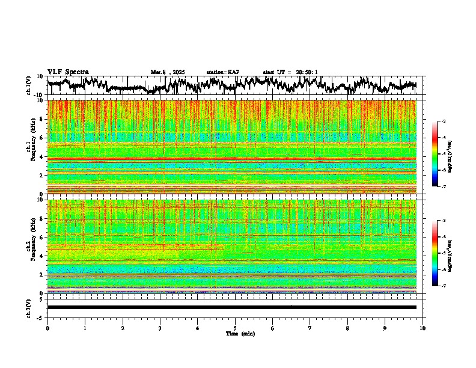This screenshot has height=368, width=476.
Task: Click the black ch.3 voltage bar
Action: 232,307
